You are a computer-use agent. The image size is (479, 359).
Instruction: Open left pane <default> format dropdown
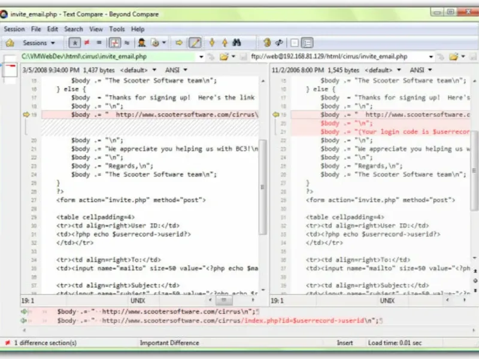[x=138, y=70]
